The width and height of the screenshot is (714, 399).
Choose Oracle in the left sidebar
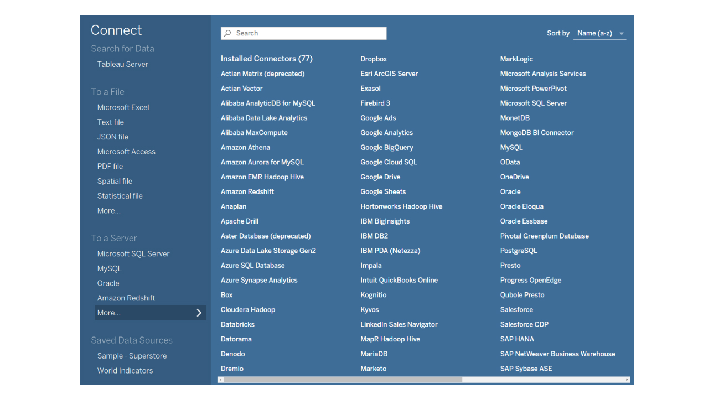point(108,283)
